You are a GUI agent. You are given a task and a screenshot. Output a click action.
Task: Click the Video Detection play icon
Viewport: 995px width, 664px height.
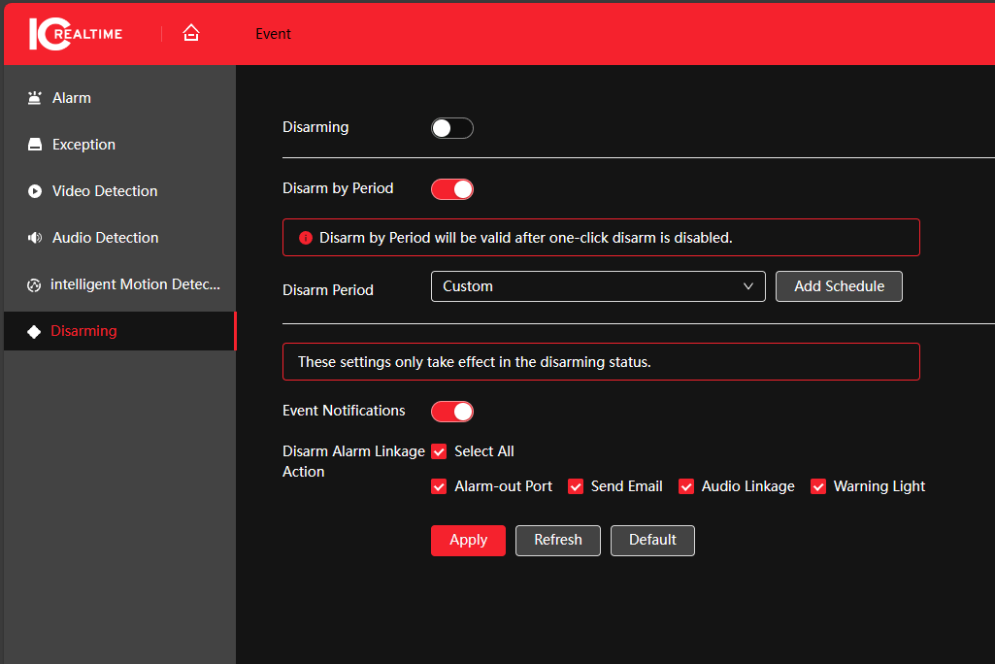click(x=35, y=191)
